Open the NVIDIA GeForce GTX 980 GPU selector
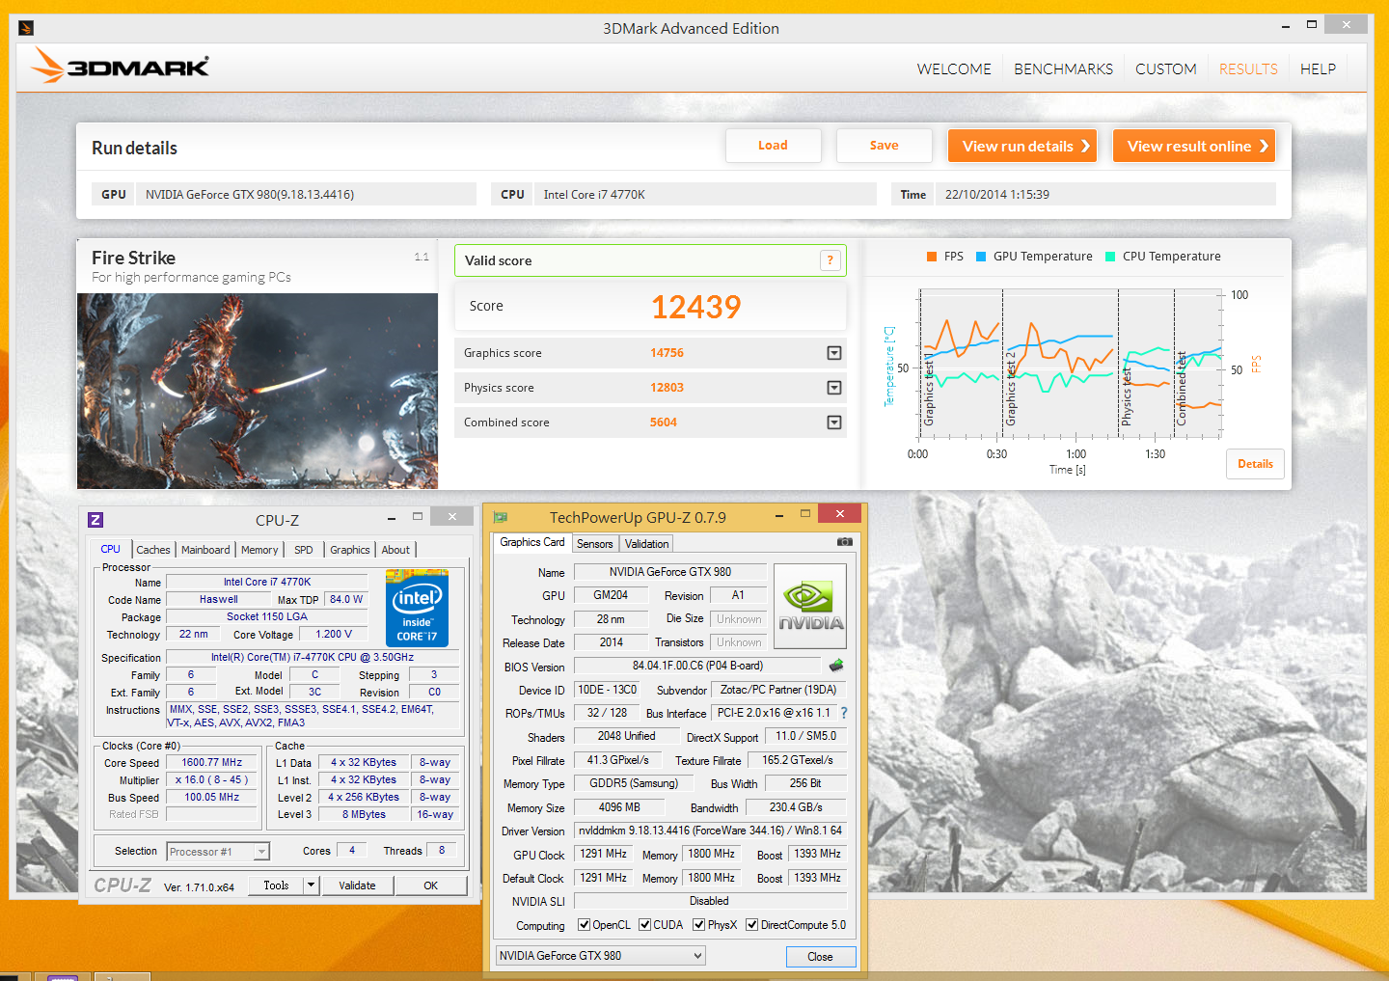Viewport: 1389px width, 981px height. pyautogui.click(x=600, y=956)
